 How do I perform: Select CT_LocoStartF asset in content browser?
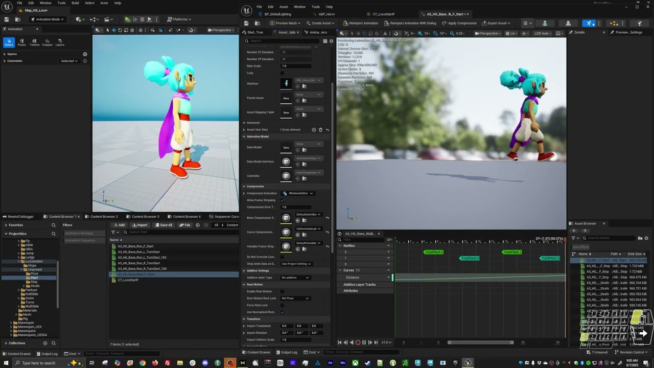(x=128, y=280)
